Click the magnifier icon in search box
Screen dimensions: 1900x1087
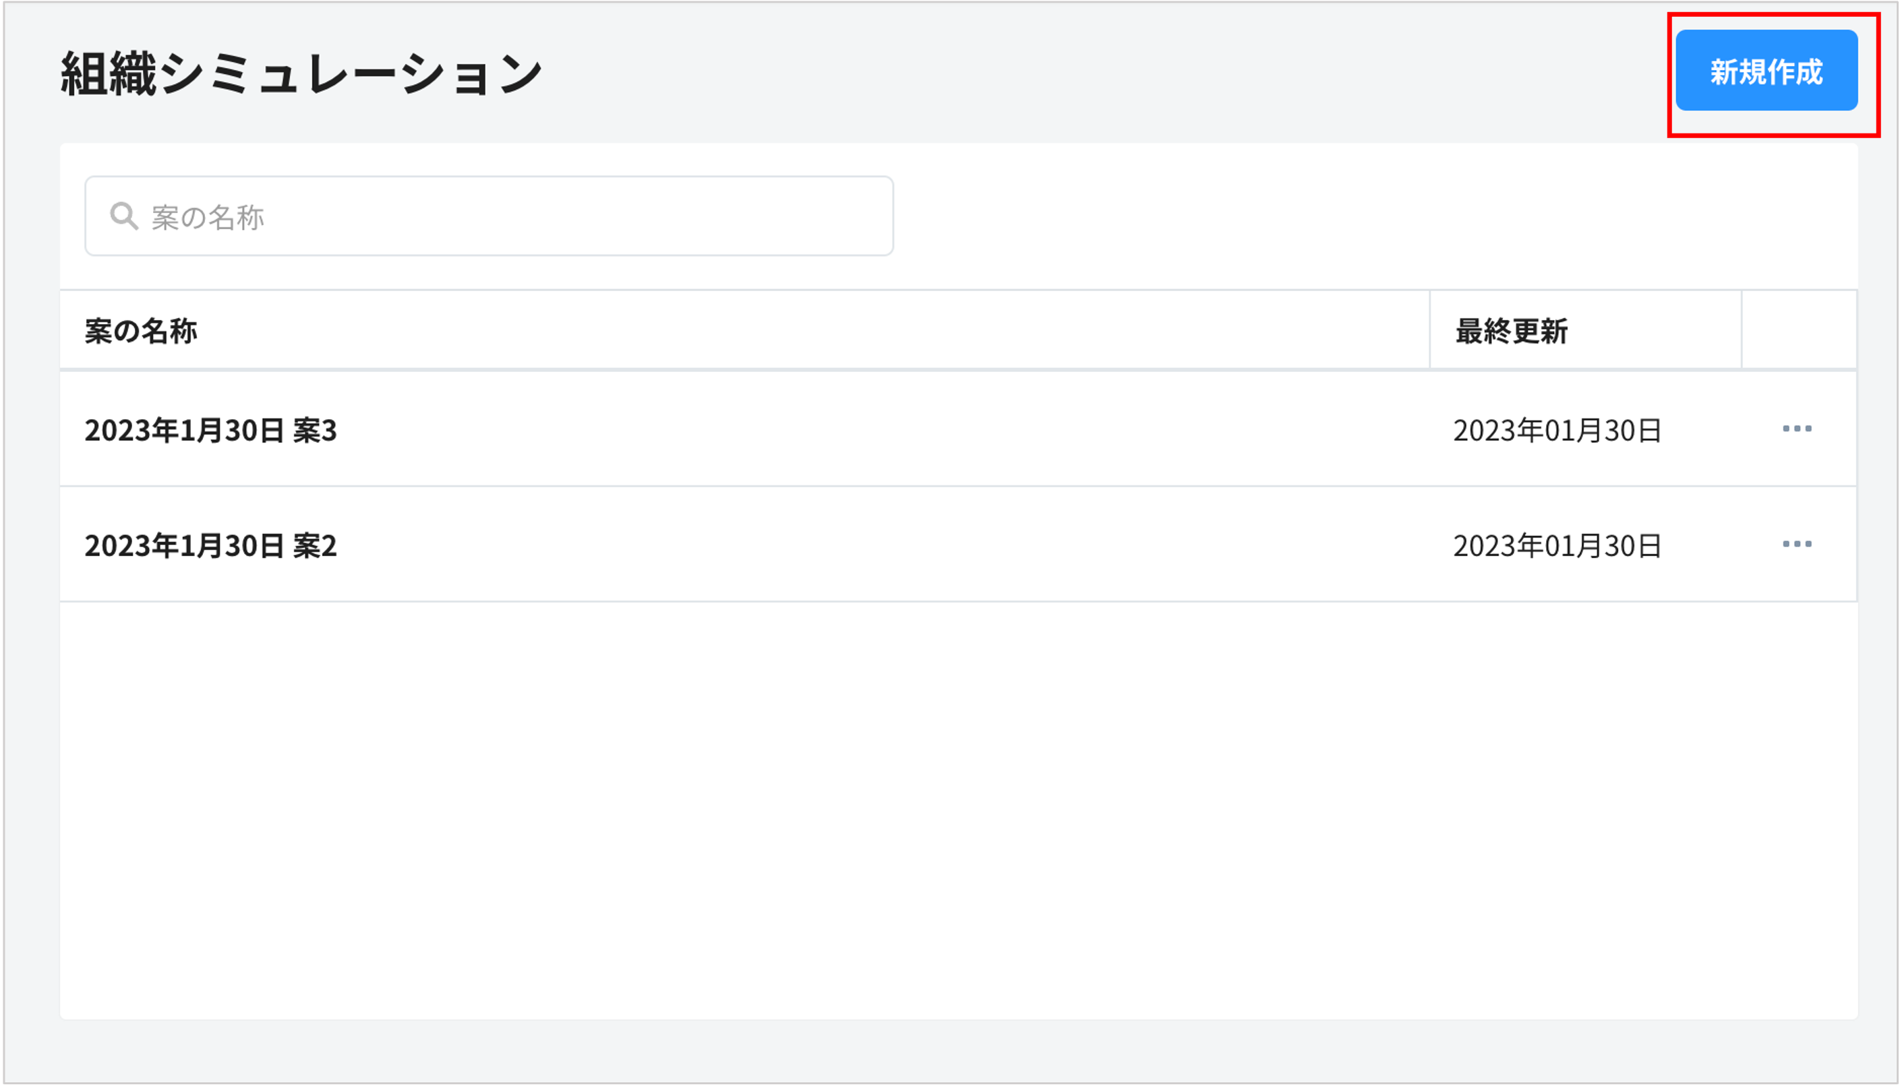(123, 216)
